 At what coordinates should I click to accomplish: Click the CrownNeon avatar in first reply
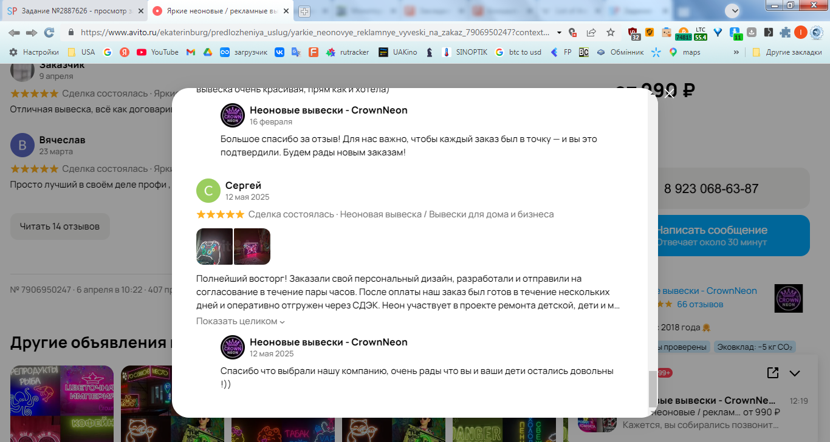click(232, 115)
